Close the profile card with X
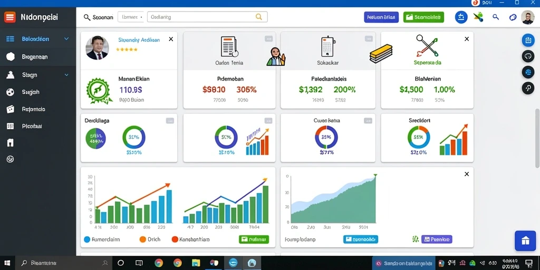Image resolution: width=540 pixels, height=270 pixels. (x=171, y=39)
